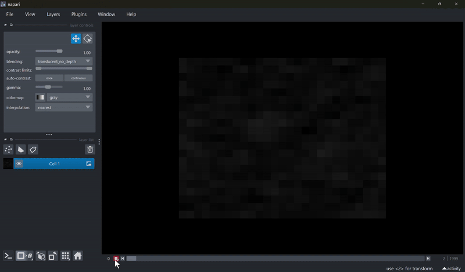Click auto-contrast once button
465x272 pixels.
(x=49, y=78)
